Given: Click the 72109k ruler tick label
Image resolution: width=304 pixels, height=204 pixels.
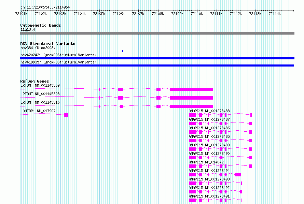Looking at the screenshot, I should coord(177,14).
